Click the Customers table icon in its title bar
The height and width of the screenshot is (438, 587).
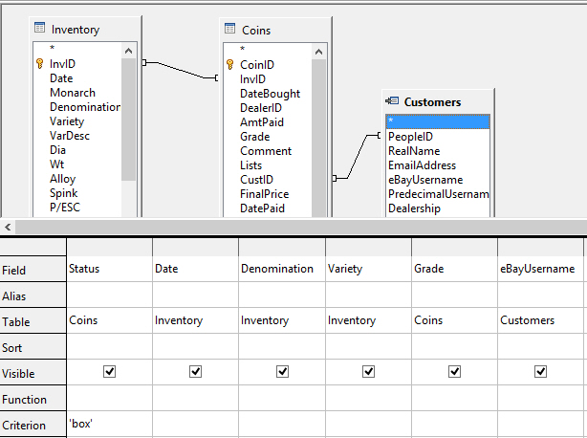(392, 101)
